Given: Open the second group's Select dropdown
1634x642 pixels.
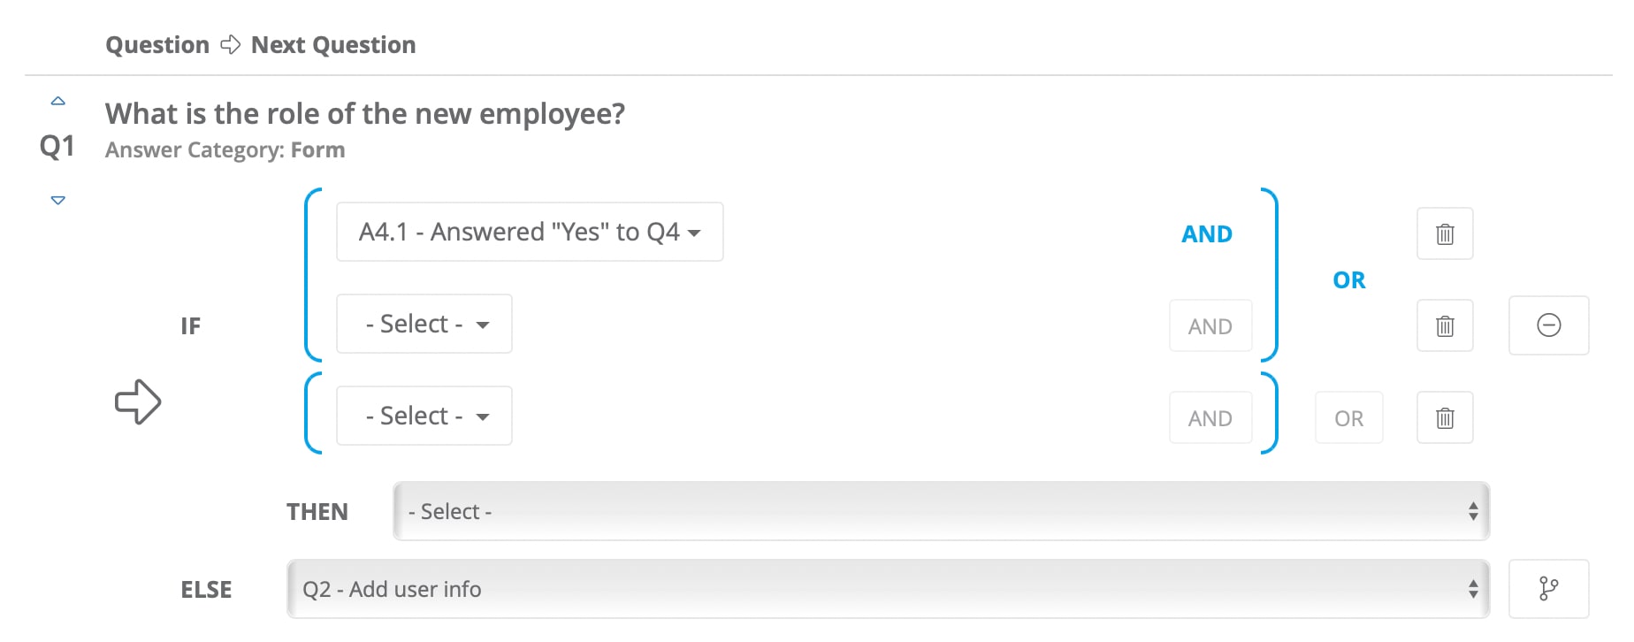Looking at the screenshot, I should (x=424, y=416).
